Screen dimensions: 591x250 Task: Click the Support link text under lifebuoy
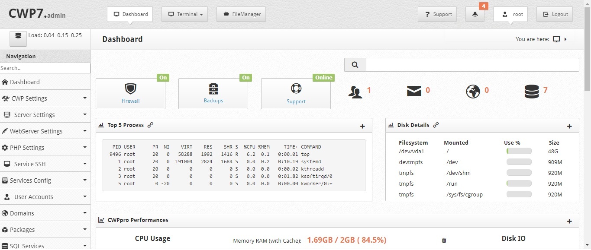pos(296,101)
